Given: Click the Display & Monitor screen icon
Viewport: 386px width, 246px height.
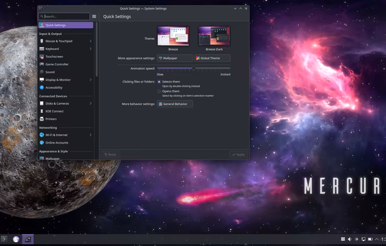Looking at the screenshot, I should pyautogui.click(x=42, y=80).
